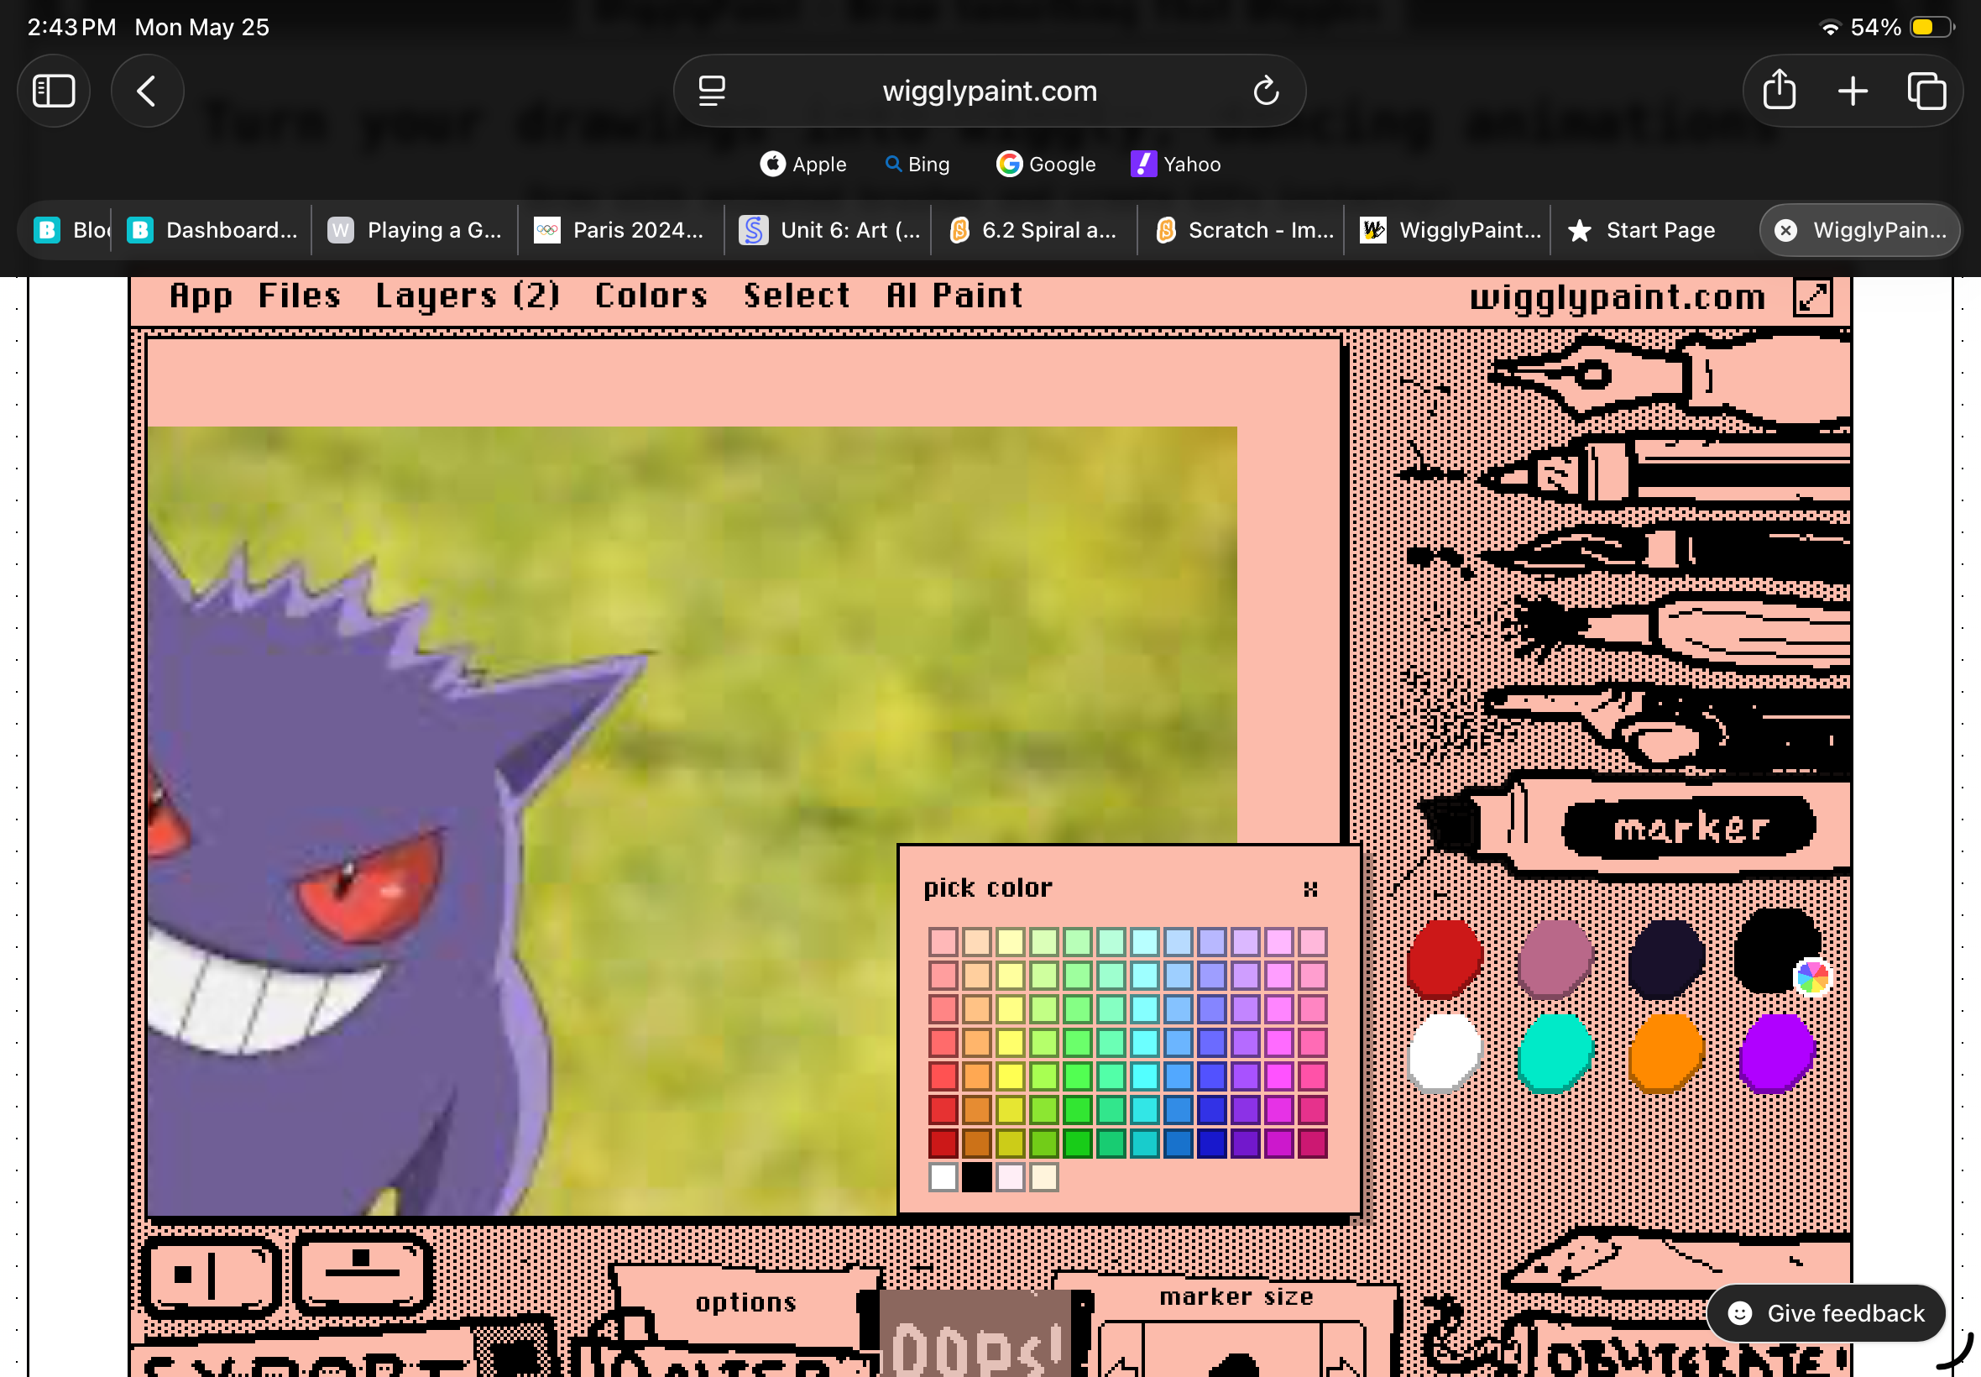Tap the wigglypaint.com address bar

click(x=989, y=91)
